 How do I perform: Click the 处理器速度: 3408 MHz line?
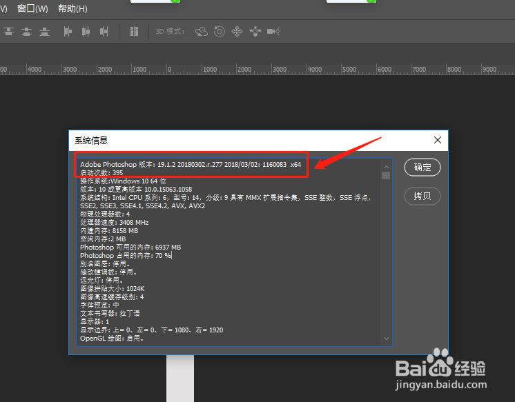tap(115, 223)
